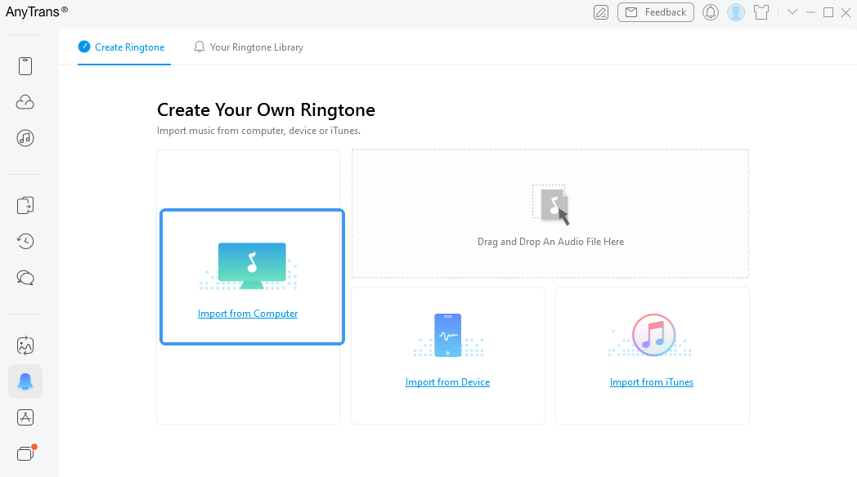The image size is (857, 477).
Task: Click the iTunes music note icon
Action: (x=653, y=335)
